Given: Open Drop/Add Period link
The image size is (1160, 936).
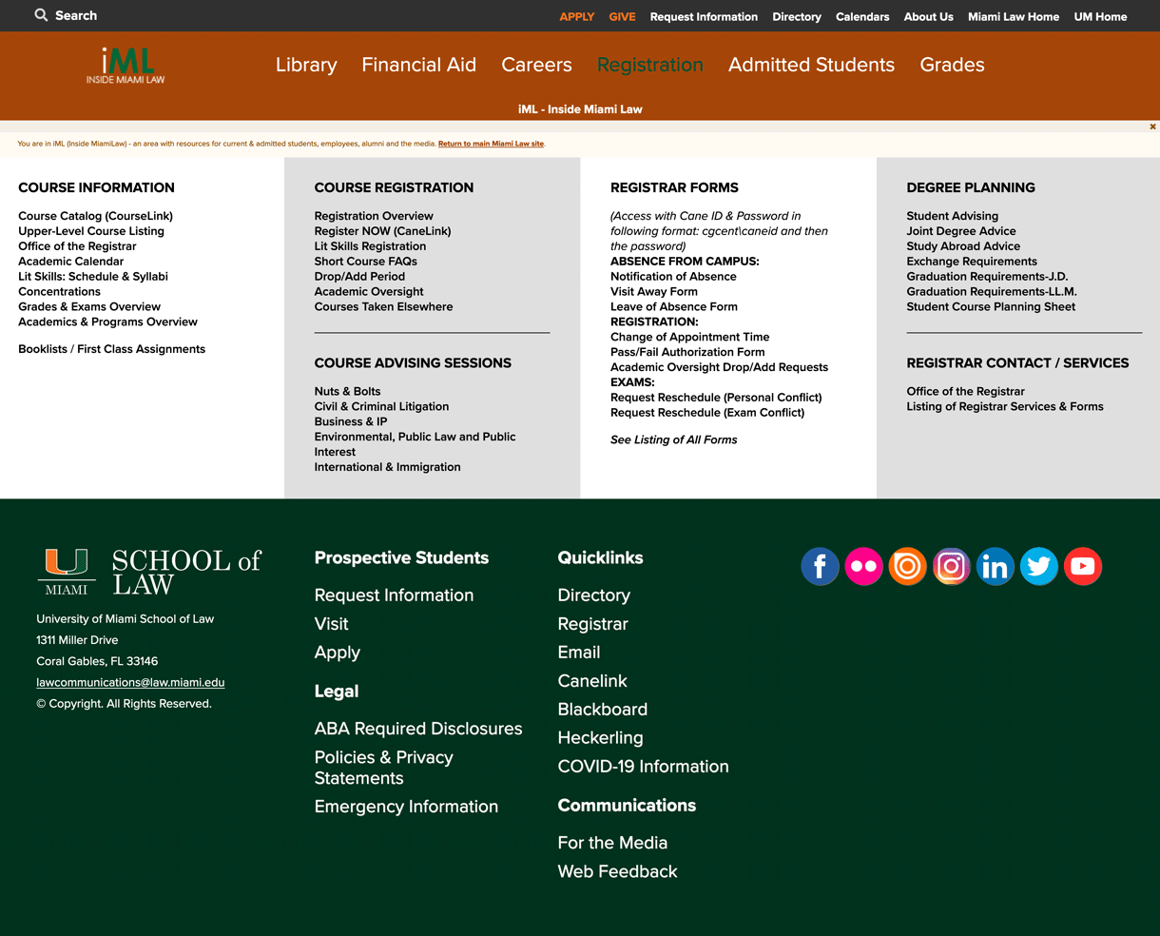Looking at the screenshot, I should point(359,277).
